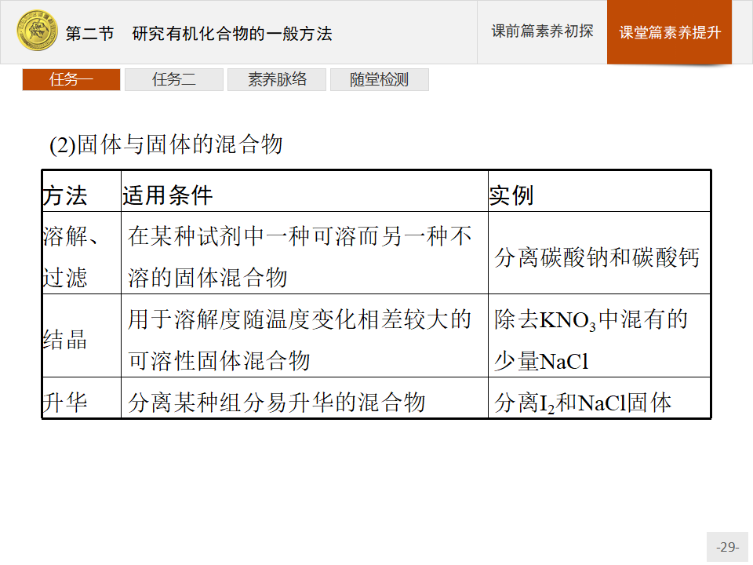Viewport: 753px width, 565px height.
Task: Select heading (2)固体与固体的混合物
Action: [166, 144]
